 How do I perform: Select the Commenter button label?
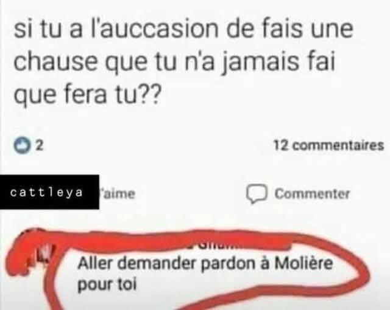pyautogui.click(x=313, y=194)
